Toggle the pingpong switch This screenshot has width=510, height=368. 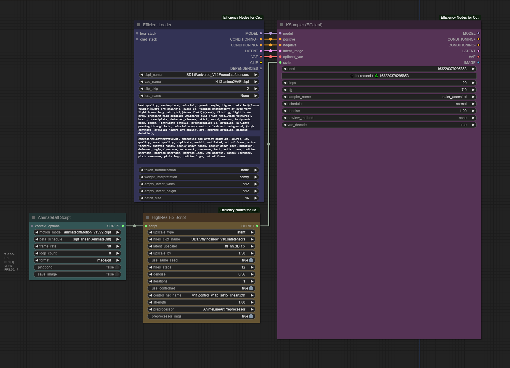[x=117, y=267]
